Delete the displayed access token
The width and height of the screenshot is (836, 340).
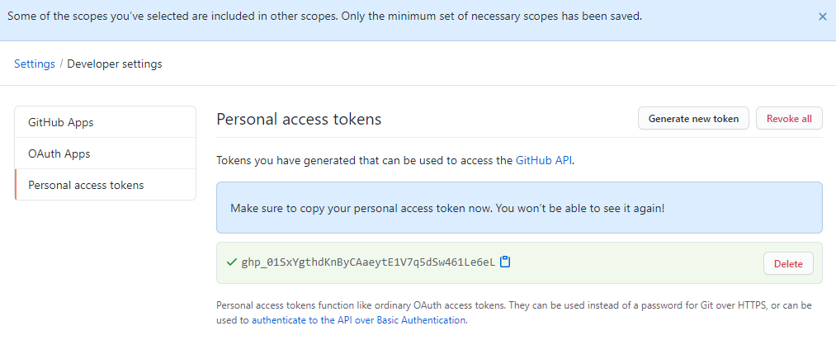point(788,263)
